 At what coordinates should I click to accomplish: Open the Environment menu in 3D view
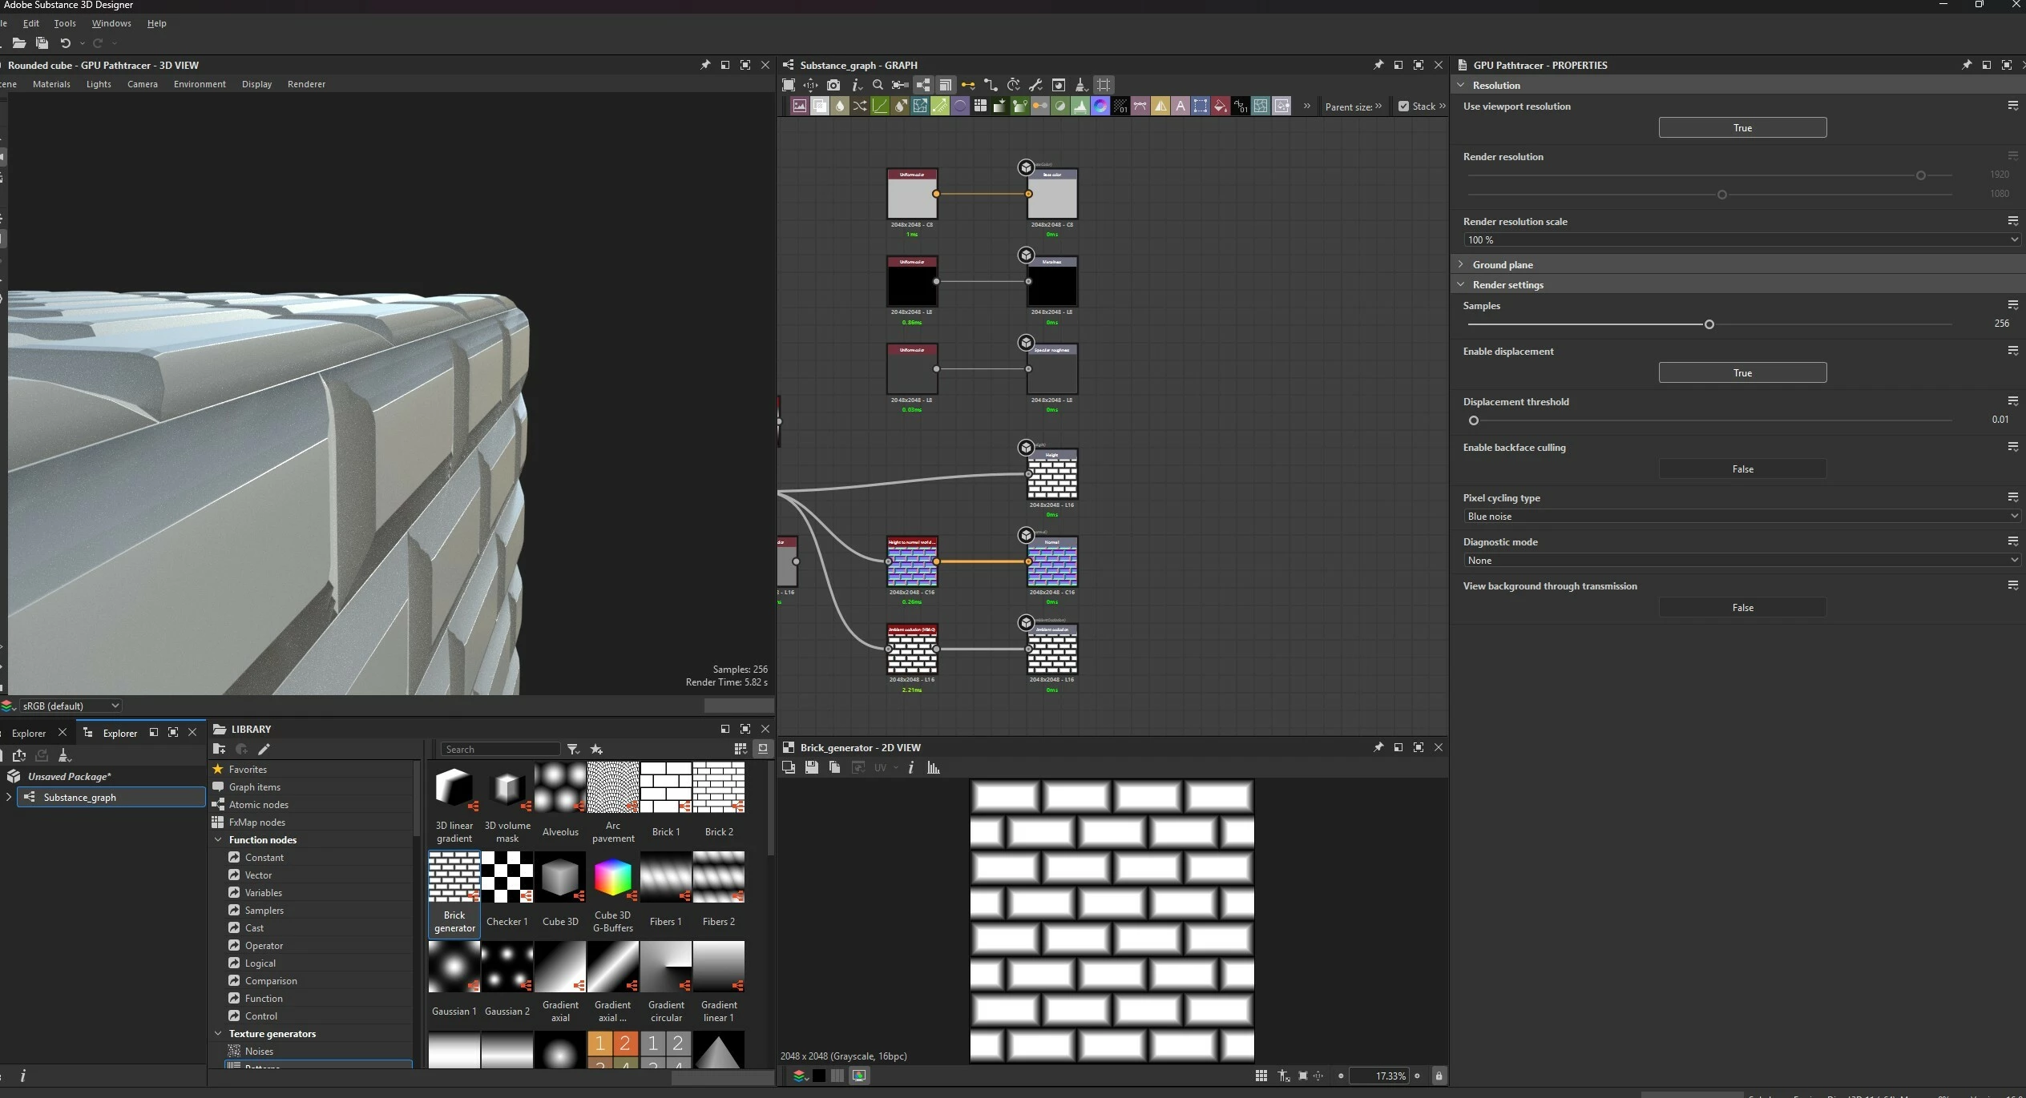pyautogui.click(x=200, y=84)
